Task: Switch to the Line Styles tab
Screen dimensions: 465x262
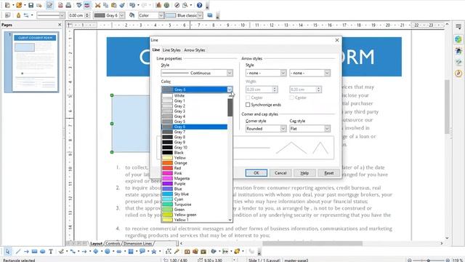Action: pos(171,50)
